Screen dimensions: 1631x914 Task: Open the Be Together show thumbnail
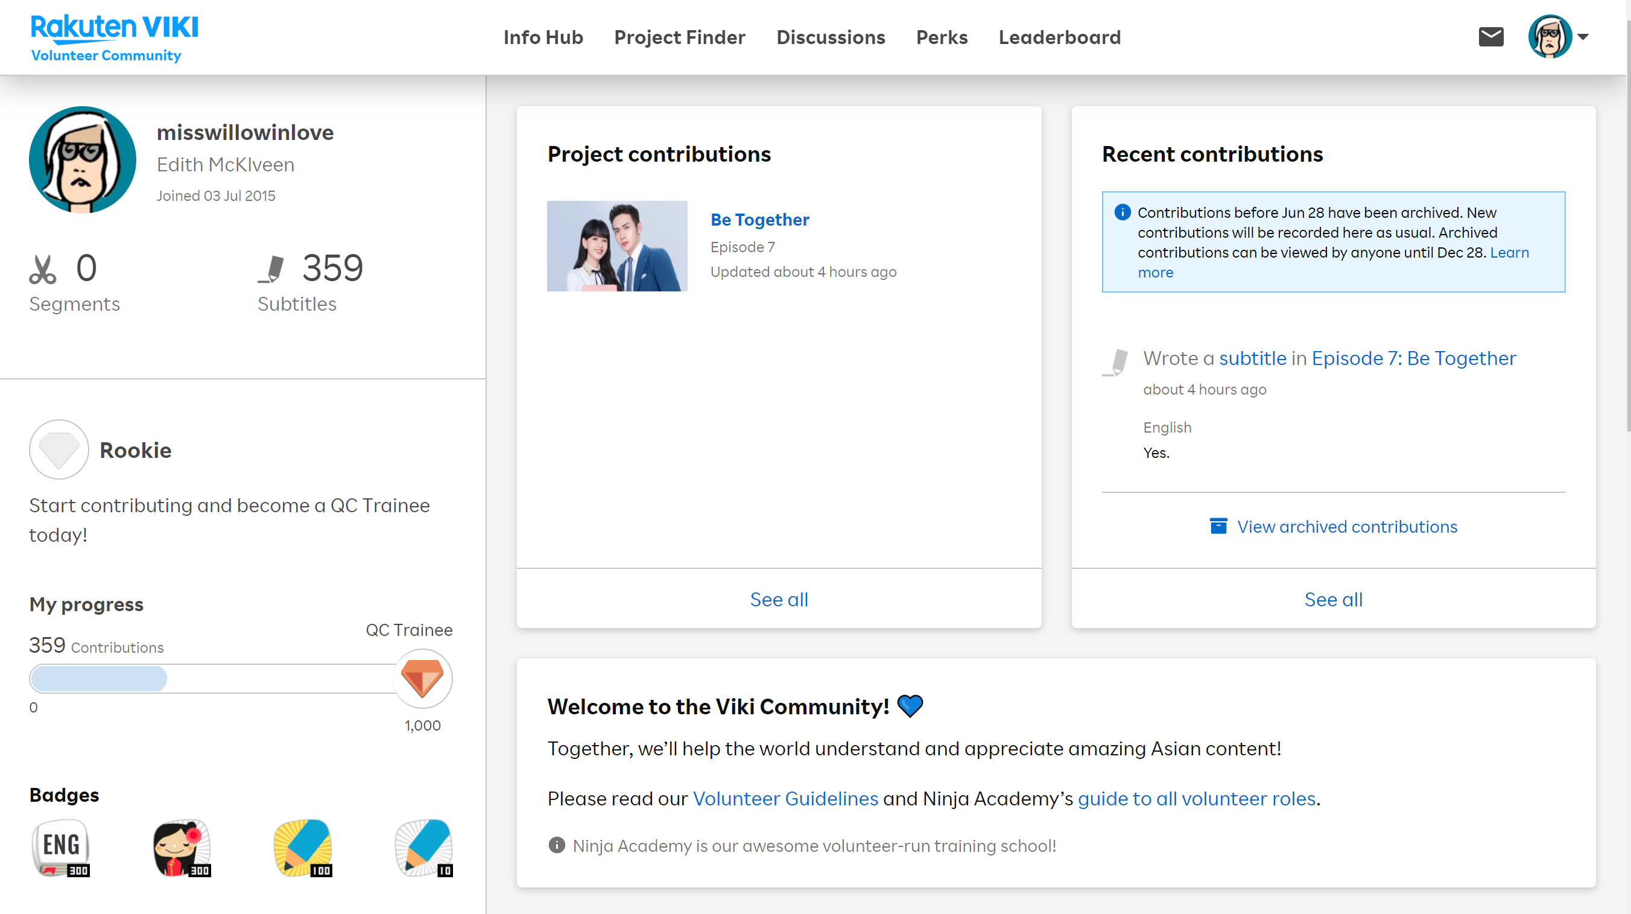pyautogui.click(x=616, y=246)
